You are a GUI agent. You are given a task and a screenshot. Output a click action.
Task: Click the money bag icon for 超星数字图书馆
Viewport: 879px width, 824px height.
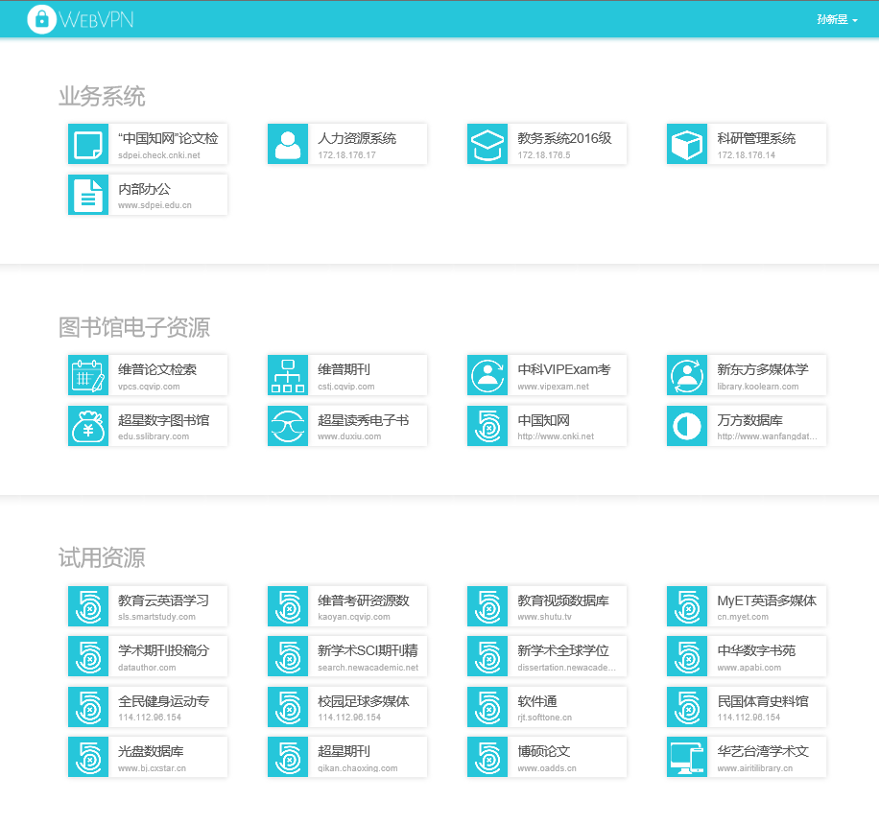click(88, 426)
